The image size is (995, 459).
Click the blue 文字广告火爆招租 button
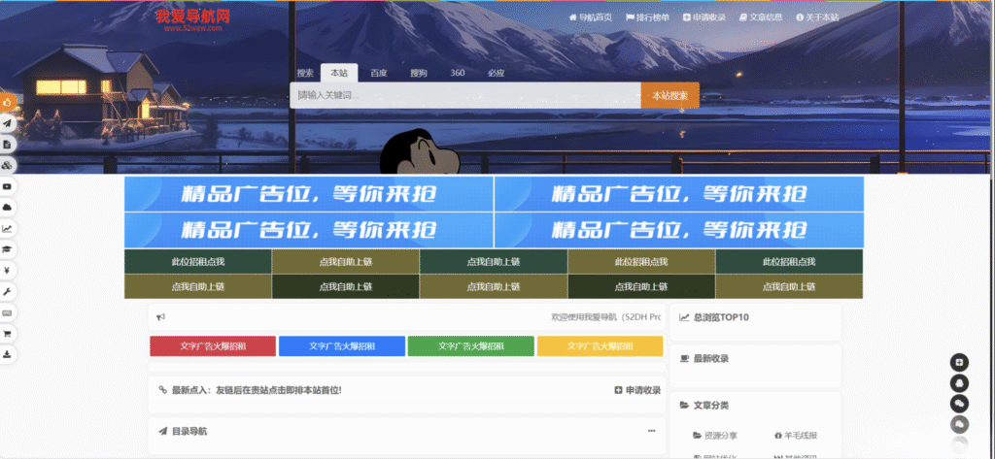click(x=342, y=346)
